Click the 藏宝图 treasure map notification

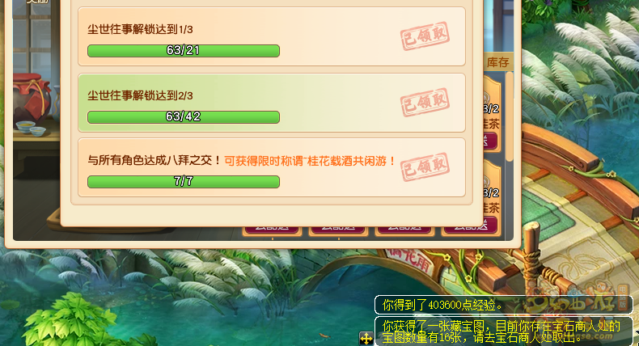click(x=503, y=331)
